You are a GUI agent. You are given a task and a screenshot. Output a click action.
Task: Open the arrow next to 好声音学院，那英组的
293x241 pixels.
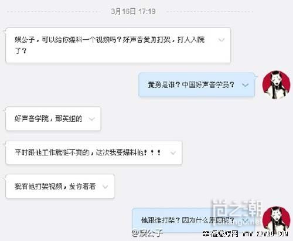pyautogui.click(x=91, y=119)
